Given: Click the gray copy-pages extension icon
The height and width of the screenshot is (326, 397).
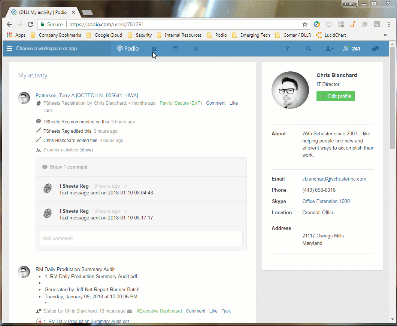Looking at the screenshot, I should coord(365,25).
